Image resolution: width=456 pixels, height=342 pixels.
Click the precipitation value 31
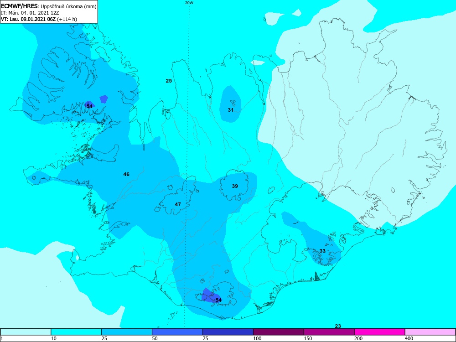tap(231, 110)
